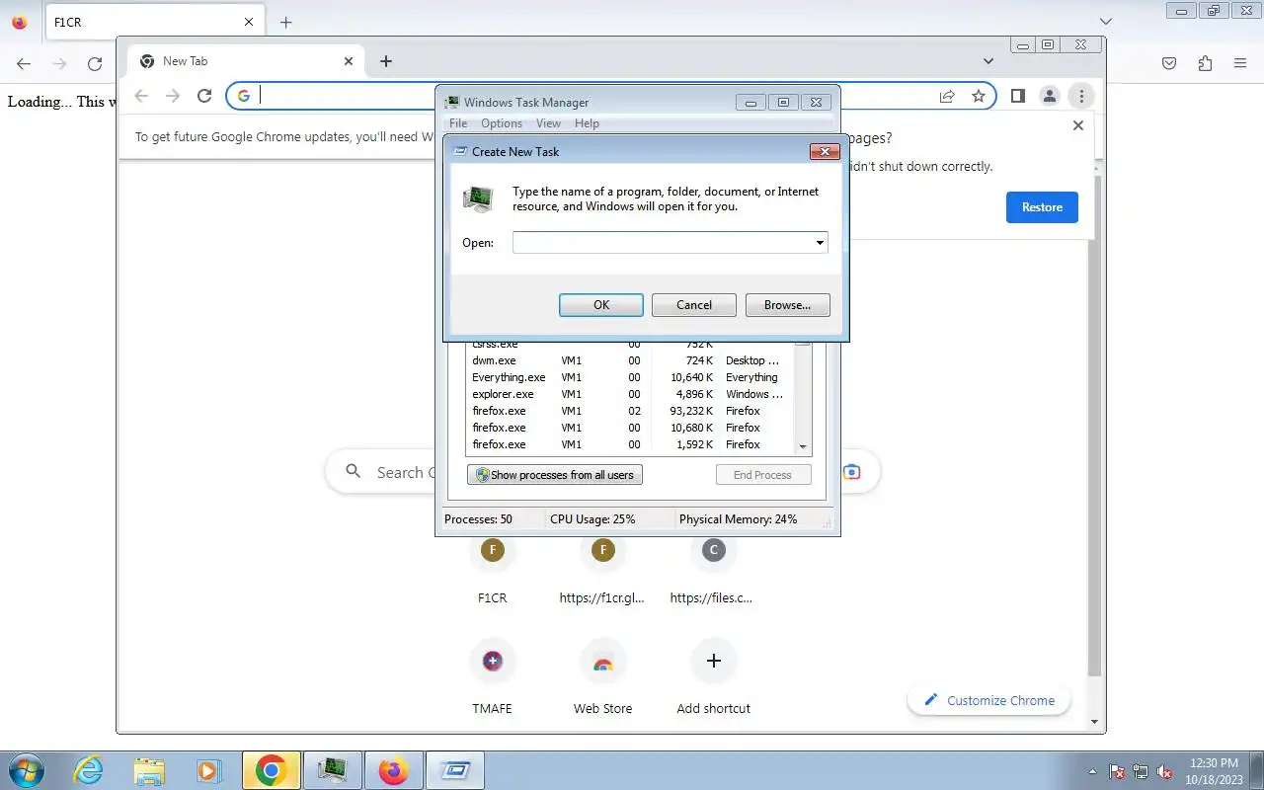Select the firefox.exe row using 93,232 K
Viewport: 1264px width, 790px height.
(x=631, y=412)
